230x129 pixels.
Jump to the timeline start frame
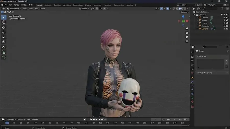tap(91, 120)
